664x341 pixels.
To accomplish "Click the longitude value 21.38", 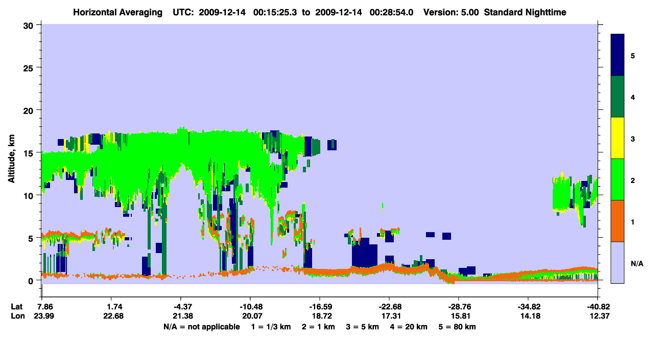I will click(183, 316).
